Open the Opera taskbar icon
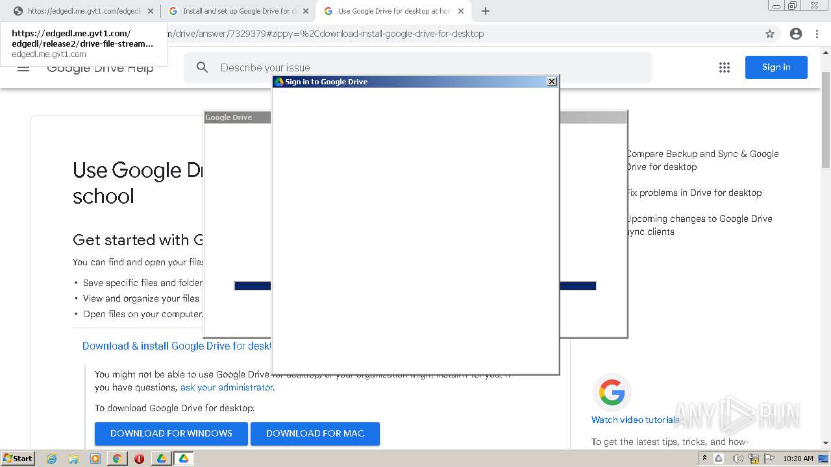The height and width of the screenshot is (467, 831). tap(139, 459)
